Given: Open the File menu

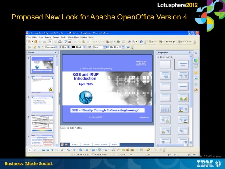Looking at the screenshot, I should [x=28, y=37].
